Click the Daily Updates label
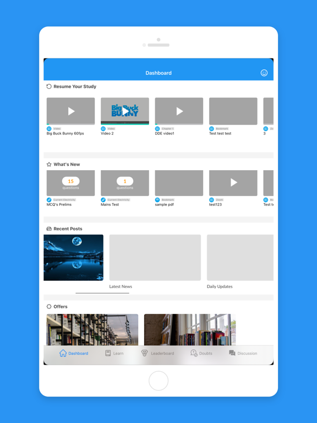The image size is (317, 423). [x=220, y=286]
